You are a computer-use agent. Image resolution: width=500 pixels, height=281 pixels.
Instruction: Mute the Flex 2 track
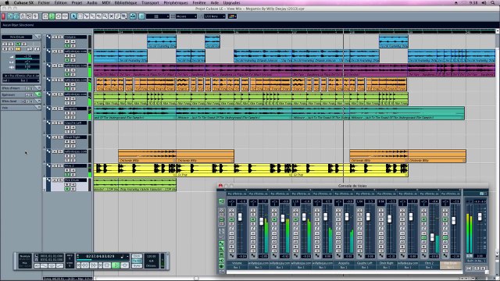click(x=54, y=165)
